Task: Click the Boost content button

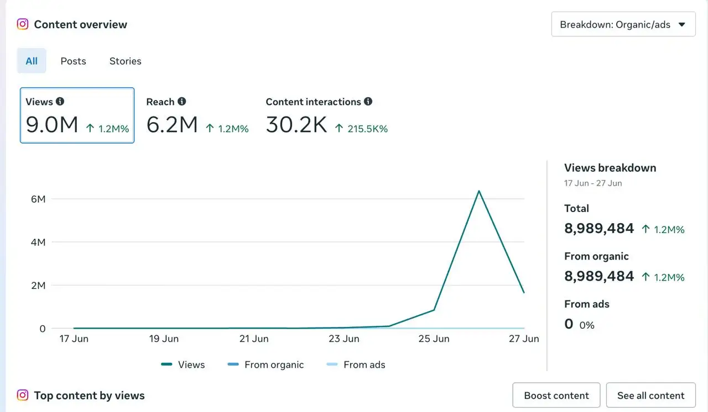Action: click(x=556, y=395)
